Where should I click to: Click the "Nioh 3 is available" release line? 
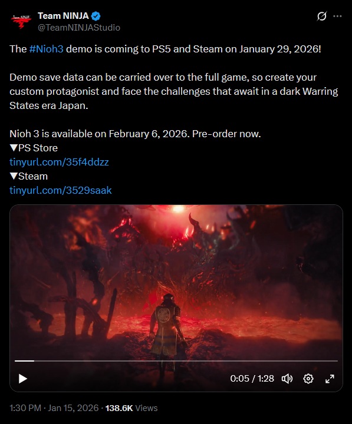[135, 134]
